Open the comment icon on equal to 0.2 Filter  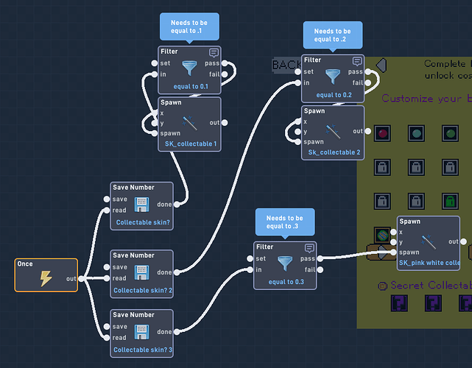tap(357, 61)
